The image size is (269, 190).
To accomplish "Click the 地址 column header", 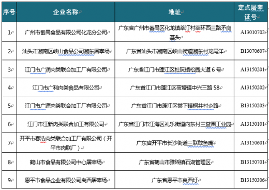I will tap(174, 12).
